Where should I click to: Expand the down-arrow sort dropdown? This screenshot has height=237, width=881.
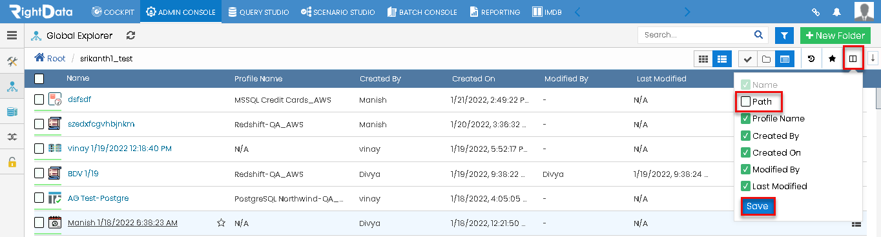click(x=873, y=59)
